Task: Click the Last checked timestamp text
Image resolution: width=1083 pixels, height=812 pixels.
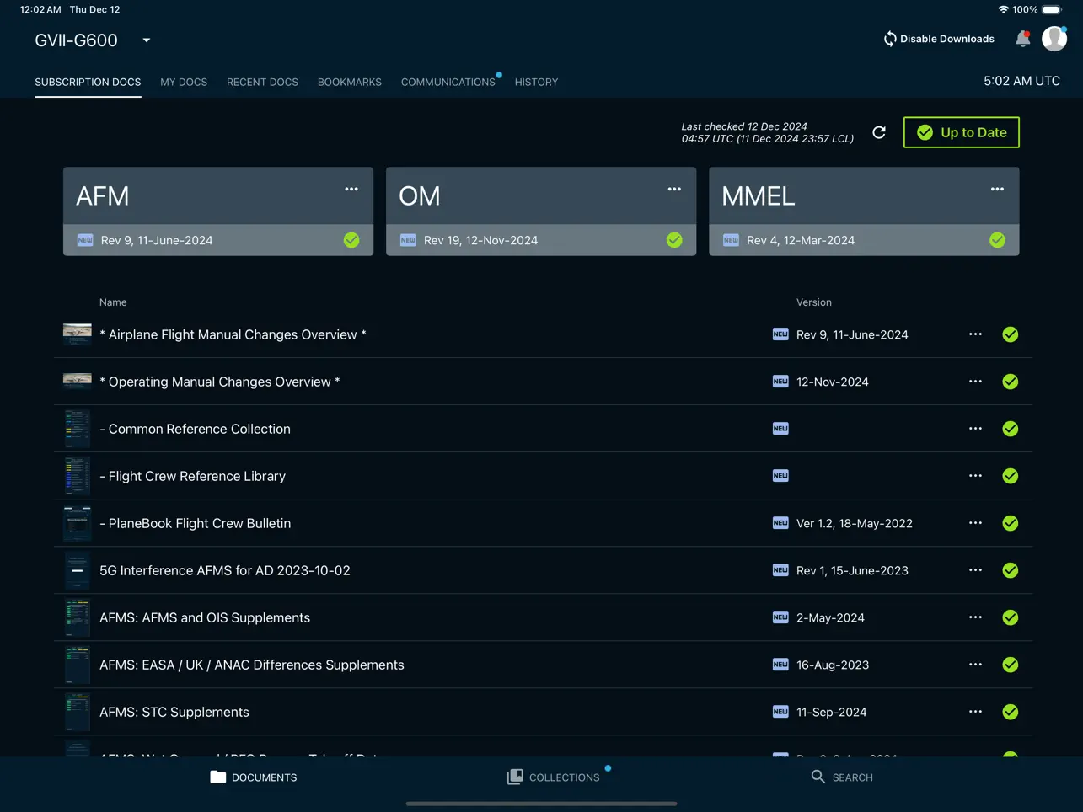Action: [x=767, y=132]
